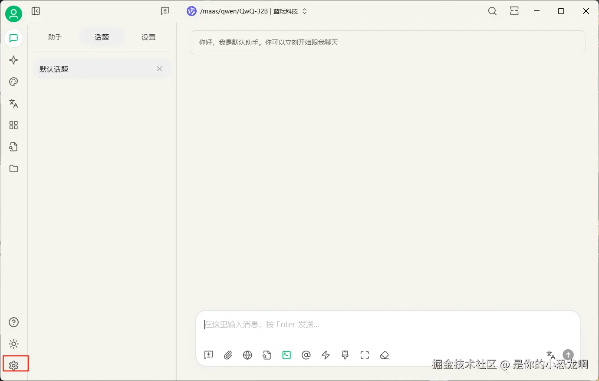Switch to the 助手 tab
The width and height of the screenshot is (599, 381).
coord(55,37)
